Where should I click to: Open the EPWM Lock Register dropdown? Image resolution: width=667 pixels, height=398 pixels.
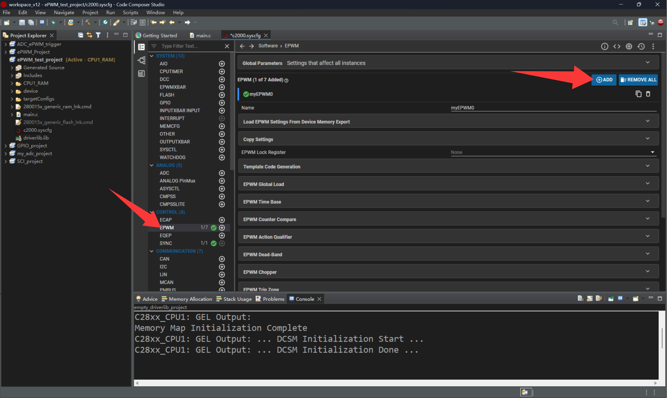553,152
